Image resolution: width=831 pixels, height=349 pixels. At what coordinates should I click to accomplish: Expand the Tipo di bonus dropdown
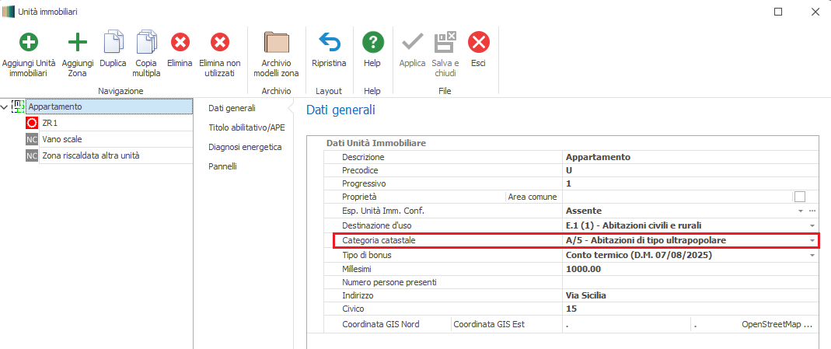tap(812, 255)
